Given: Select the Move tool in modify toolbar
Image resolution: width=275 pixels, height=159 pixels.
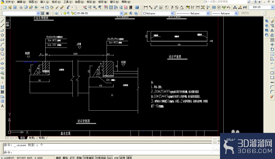Looking at the screenshot, I should 272,45.
